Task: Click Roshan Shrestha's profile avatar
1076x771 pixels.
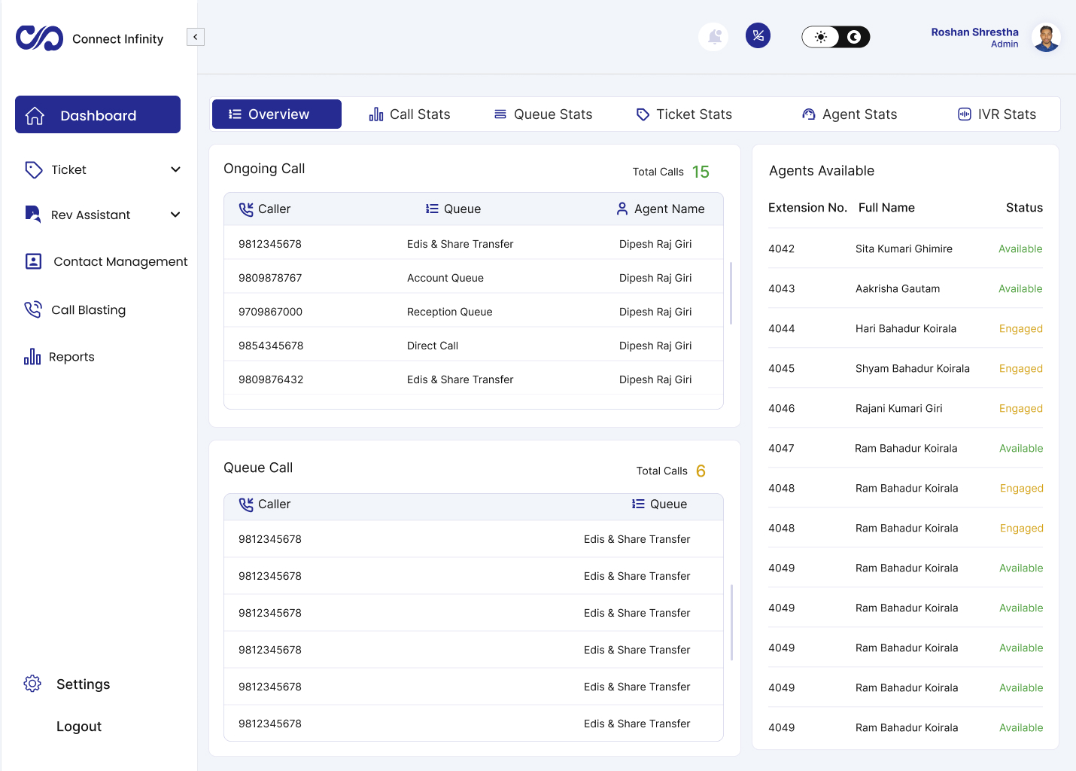Action: tap(1046, 38)
